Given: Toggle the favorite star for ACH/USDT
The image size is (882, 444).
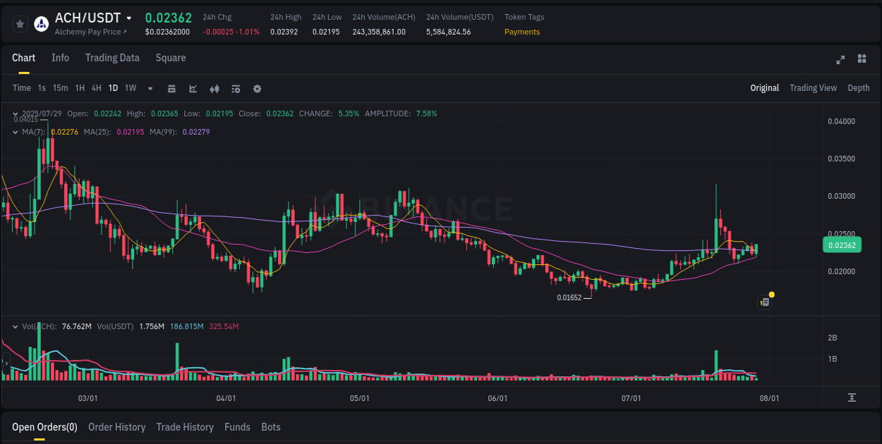Looking at the screenshot, I should pos(19,23).
